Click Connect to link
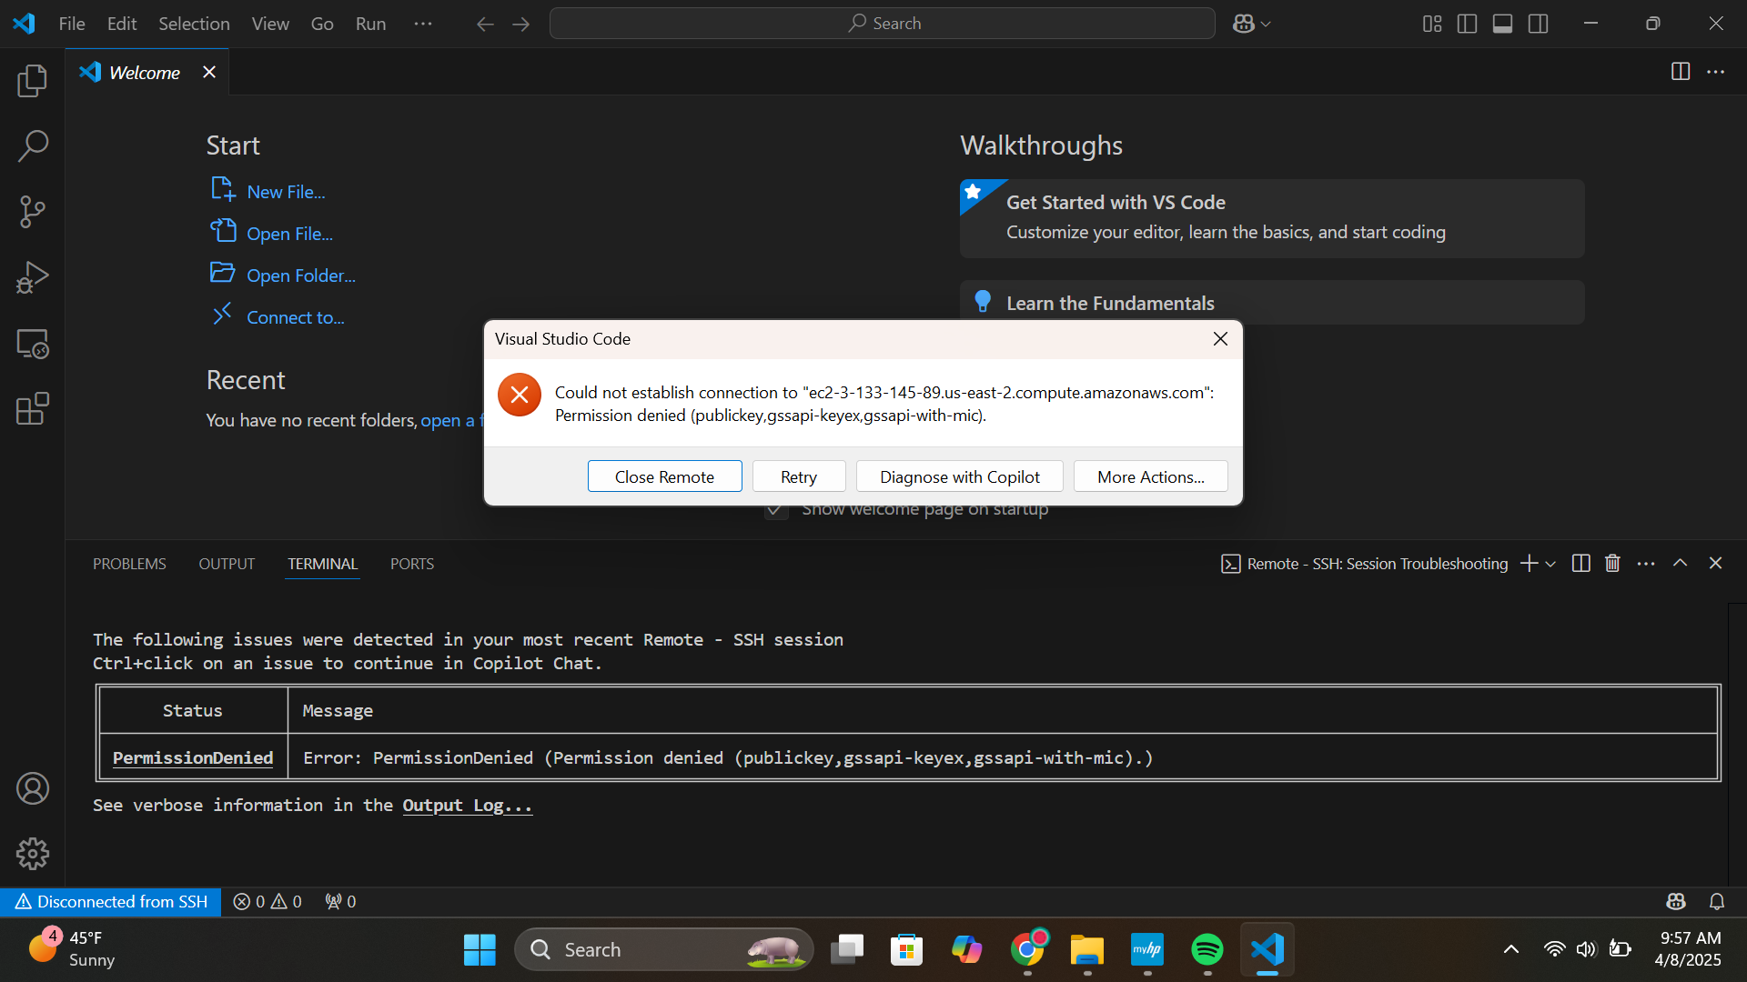 (296, 317)
